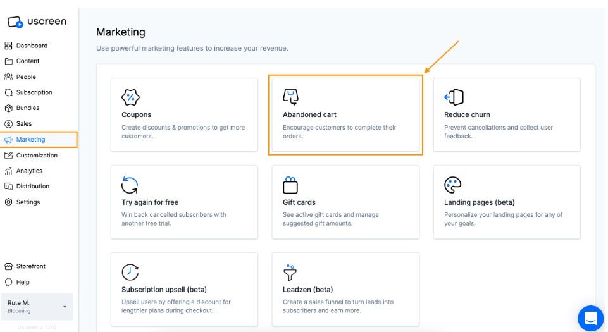
Task: Click "Create discounts & promotions" description
Action: [183, 132]
